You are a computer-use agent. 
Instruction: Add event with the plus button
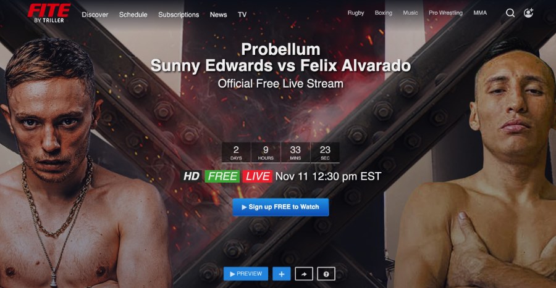pos(282,274)
